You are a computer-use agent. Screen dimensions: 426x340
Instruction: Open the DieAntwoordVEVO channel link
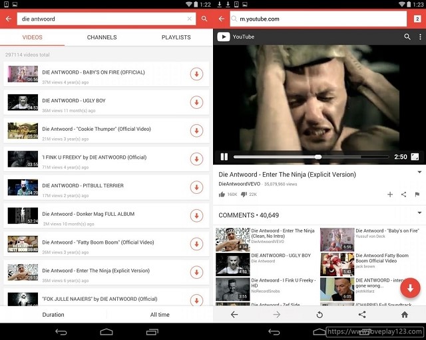click(240, 184)
